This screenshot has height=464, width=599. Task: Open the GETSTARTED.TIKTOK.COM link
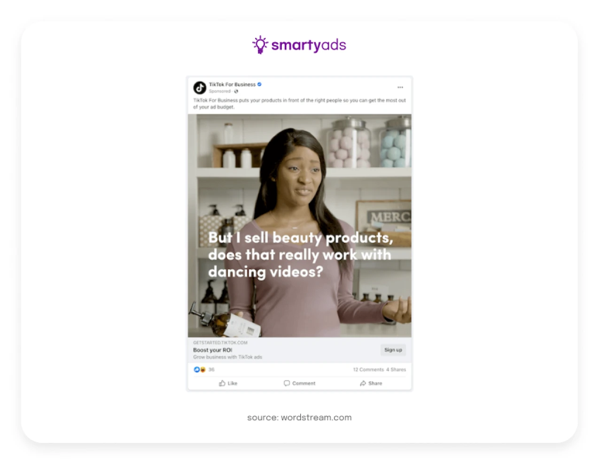coord(220,342)
